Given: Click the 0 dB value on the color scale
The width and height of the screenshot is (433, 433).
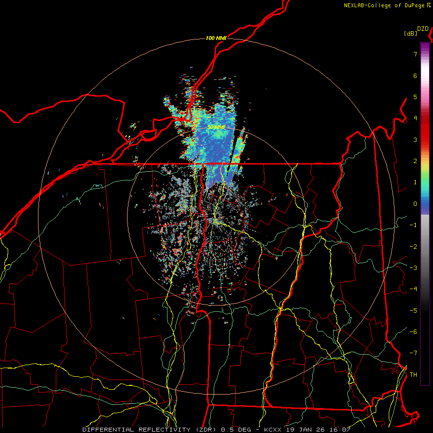Looking at the screenshot, I should [x=415, y=204].
